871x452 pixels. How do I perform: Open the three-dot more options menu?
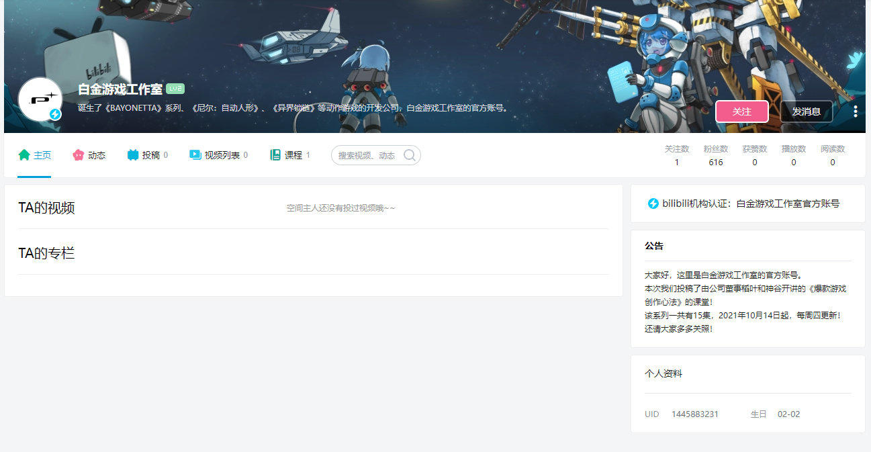[x=855, y=111]
